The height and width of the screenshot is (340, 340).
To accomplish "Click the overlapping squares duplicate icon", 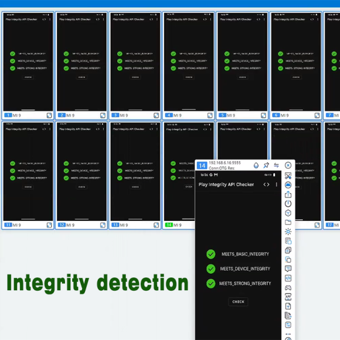I will point(288,260).
